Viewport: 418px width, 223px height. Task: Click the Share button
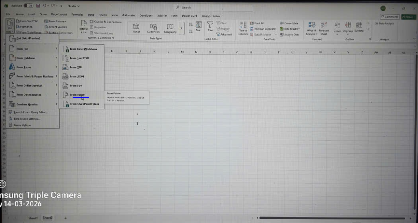409,17
